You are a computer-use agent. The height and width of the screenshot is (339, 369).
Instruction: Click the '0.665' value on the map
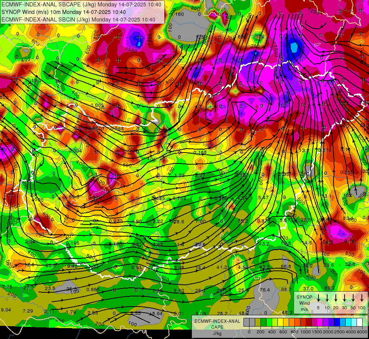pos(93,289)
